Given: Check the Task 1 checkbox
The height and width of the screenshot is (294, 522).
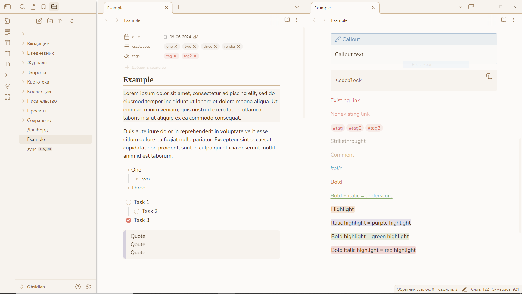Looking at the screenshot, I should pyautogui.click(x=129, y=202).
